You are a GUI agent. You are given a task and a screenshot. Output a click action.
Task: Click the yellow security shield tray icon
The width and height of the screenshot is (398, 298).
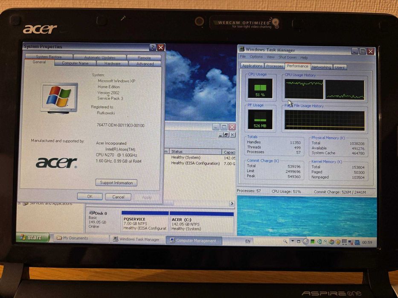(x=338, y=242)
